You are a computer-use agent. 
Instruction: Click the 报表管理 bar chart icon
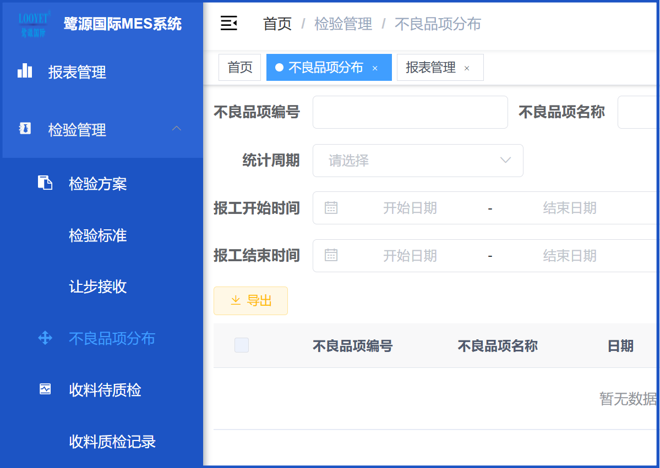(x=25, y=71)
